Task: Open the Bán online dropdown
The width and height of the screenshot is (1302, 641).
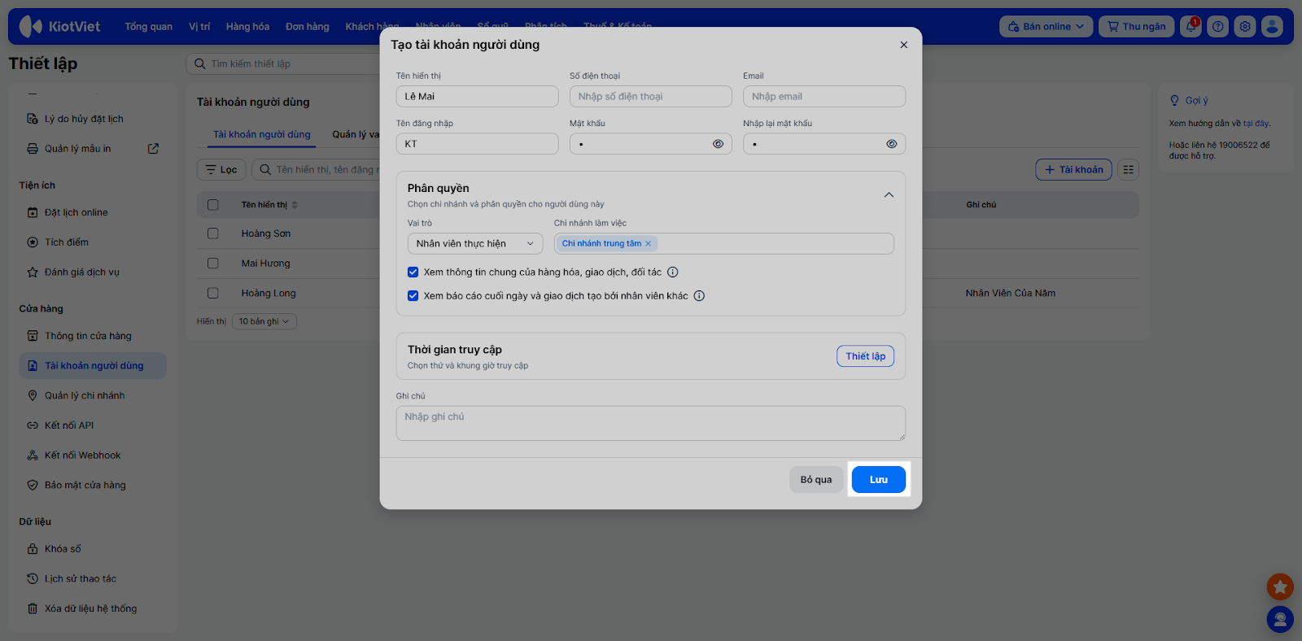Action: [x=1046, y=27]
